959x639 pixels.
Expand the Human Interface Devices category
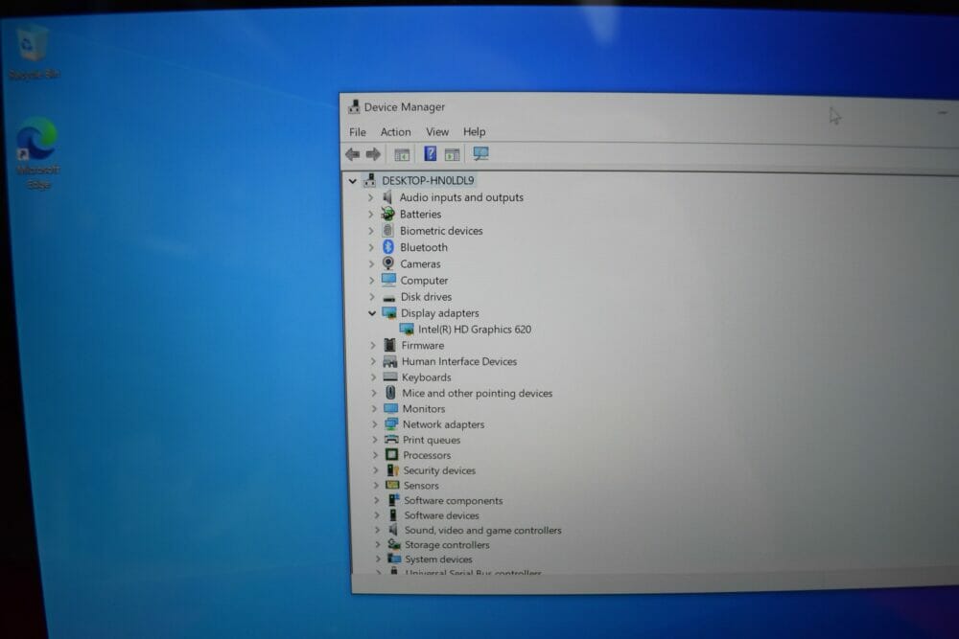(x=373, y=361)
